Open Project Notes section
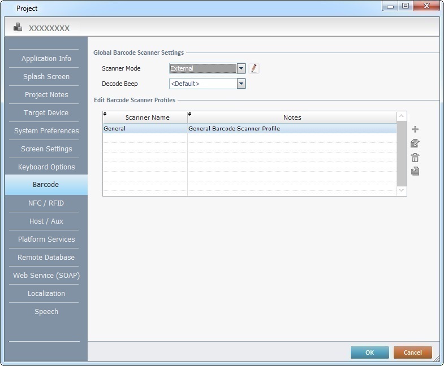The width and height of the screenshot is (444, 366). 46,95
